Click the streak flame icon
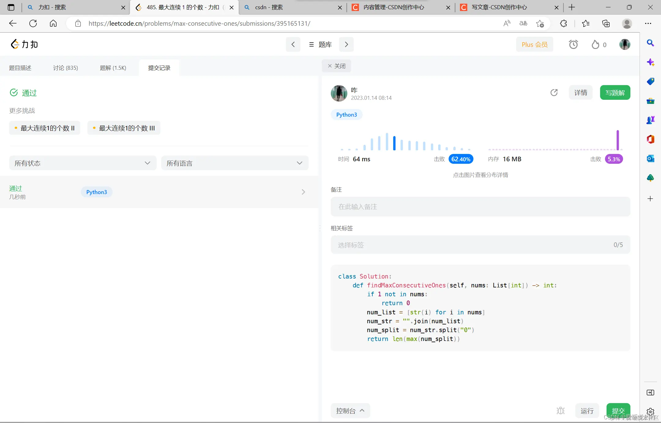Image resolution: width=661 pixels, height=423 pixels. [595, 45]
